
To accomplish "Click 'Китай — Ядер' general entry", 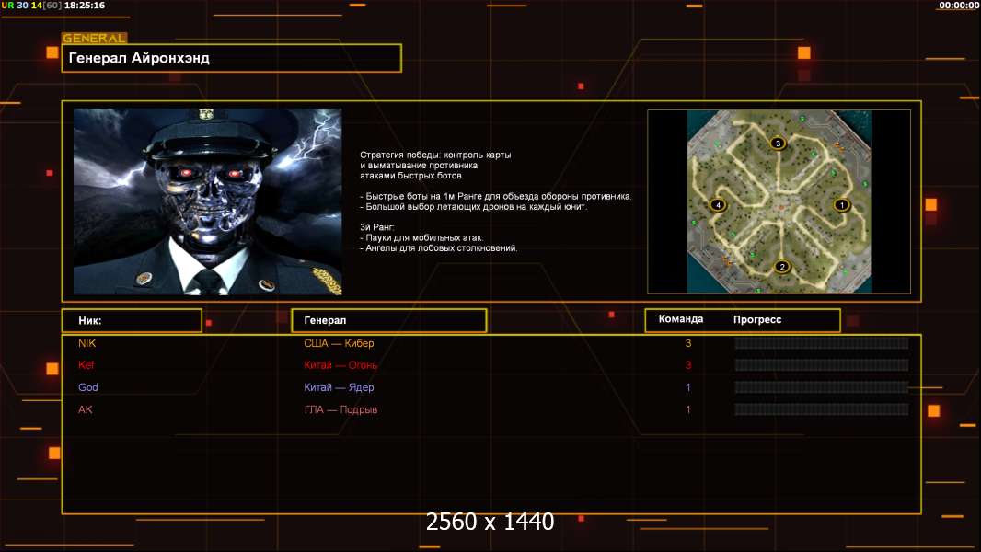I will (x=339, y=387).
